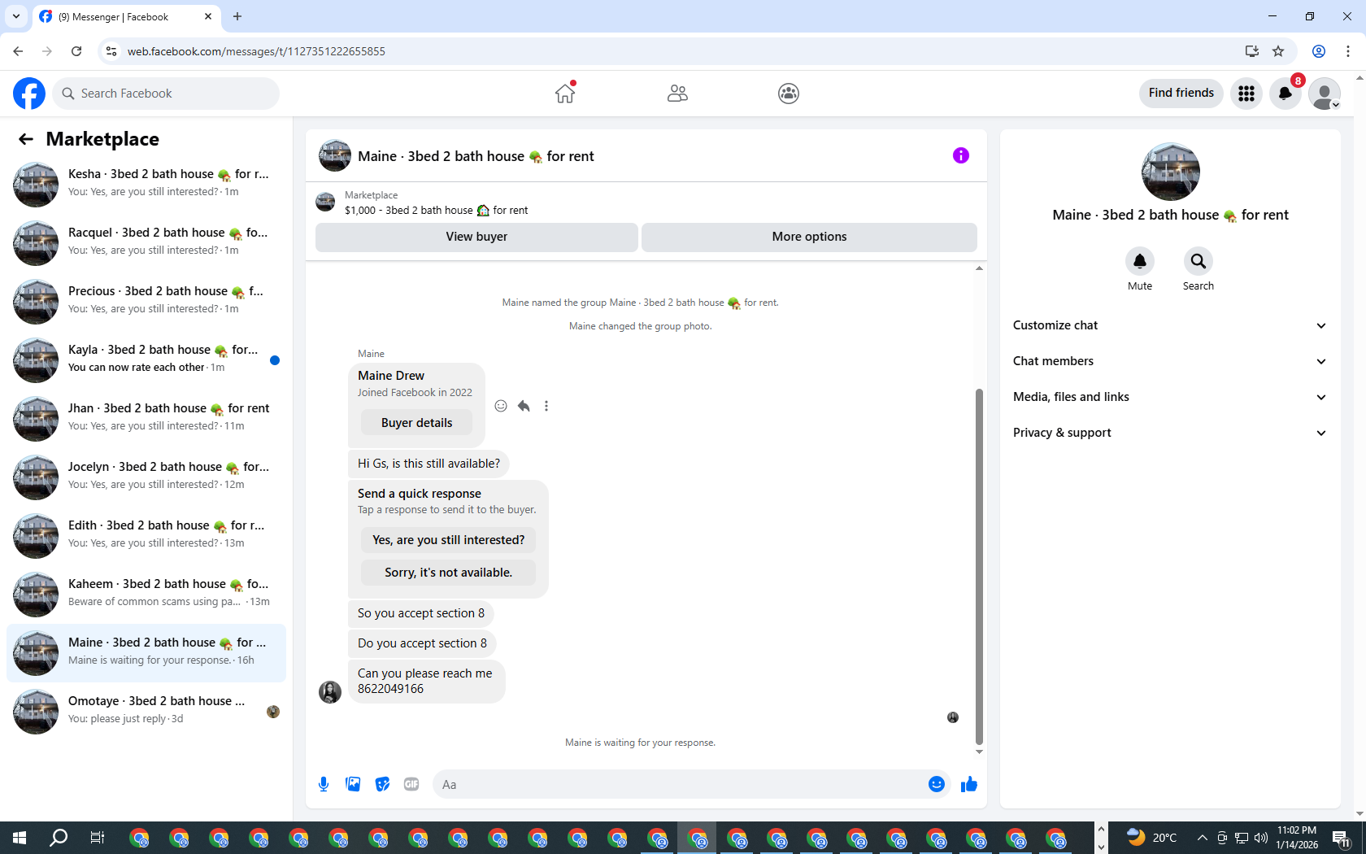Open the apps grid menu icon

click(x=1246, y=94)
